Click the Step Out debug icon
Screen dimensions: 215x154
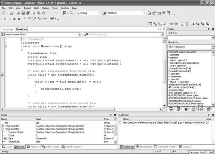tap(39, 18)
